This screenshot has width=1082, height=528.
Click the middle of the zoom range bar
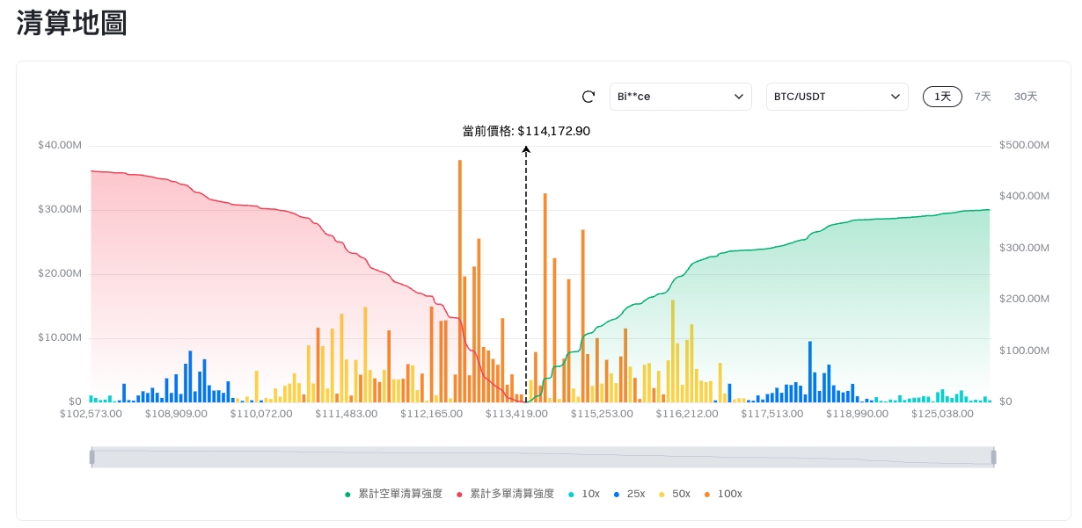(x=542, y=457)
